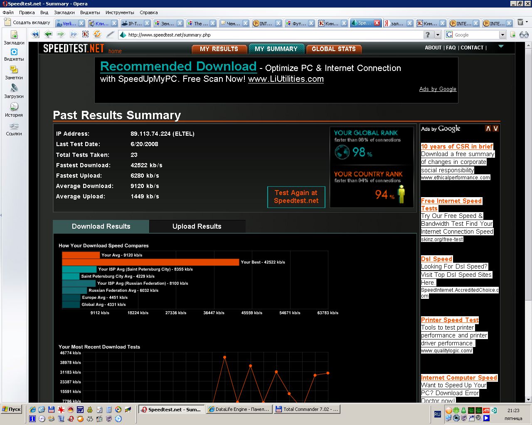This screenshot has height=425, width=532.
Task: Switch to the GLOBAL STATS tab
Action: pyautogui.click(x=334, y=49)
